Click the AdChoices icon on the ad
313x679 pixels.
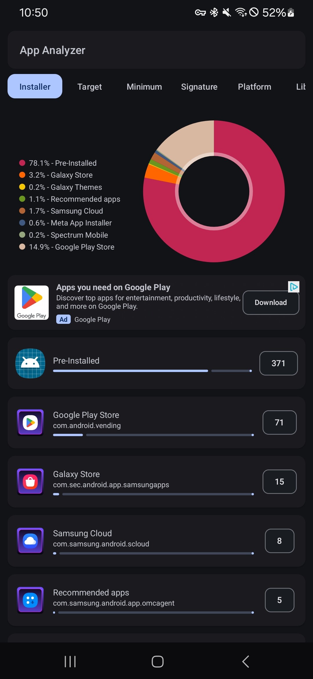tap(294, 287)
